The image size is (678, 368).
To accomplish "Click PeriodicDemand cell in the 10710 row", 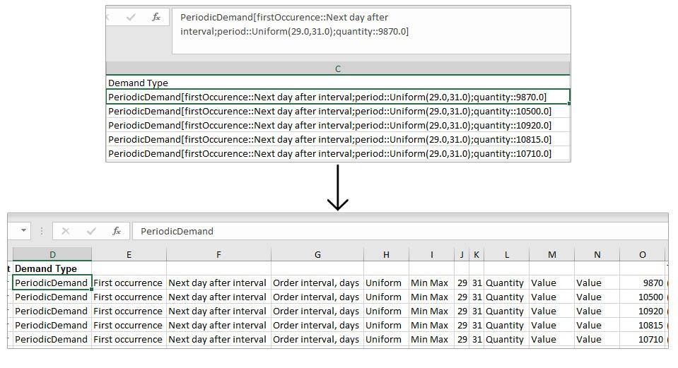I will tap(52, 340).
